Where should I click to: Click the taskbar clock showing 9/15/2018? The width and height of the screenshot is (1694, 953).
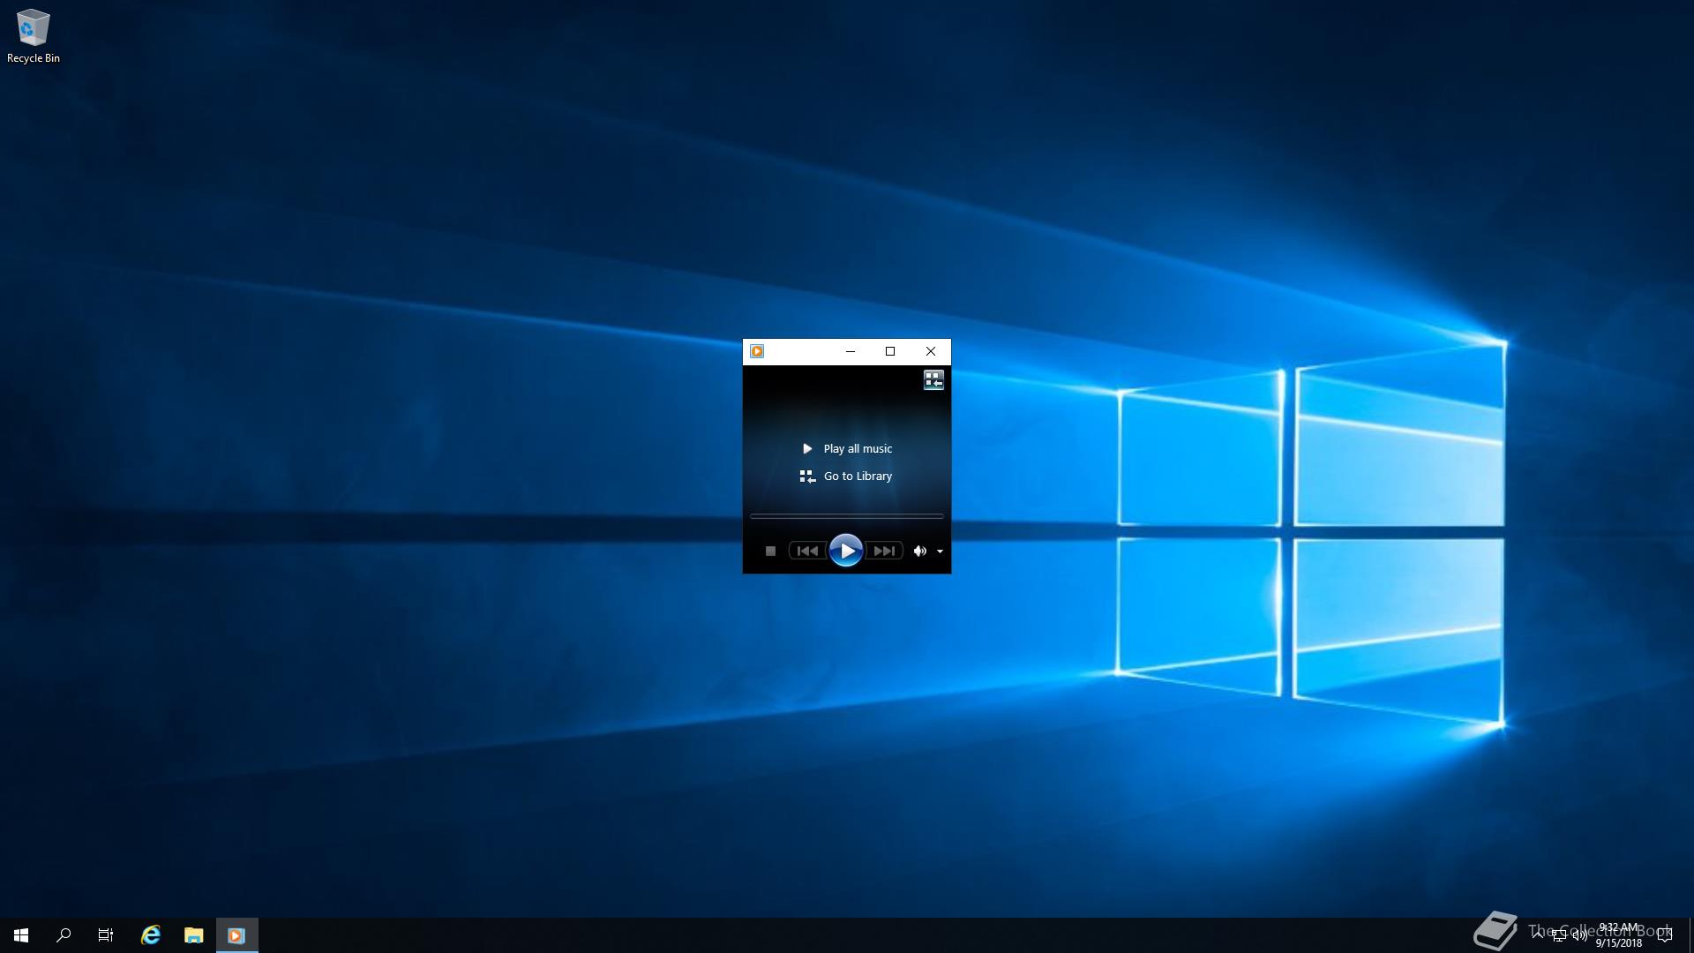pyautogui.click(x=1618, y=935)
